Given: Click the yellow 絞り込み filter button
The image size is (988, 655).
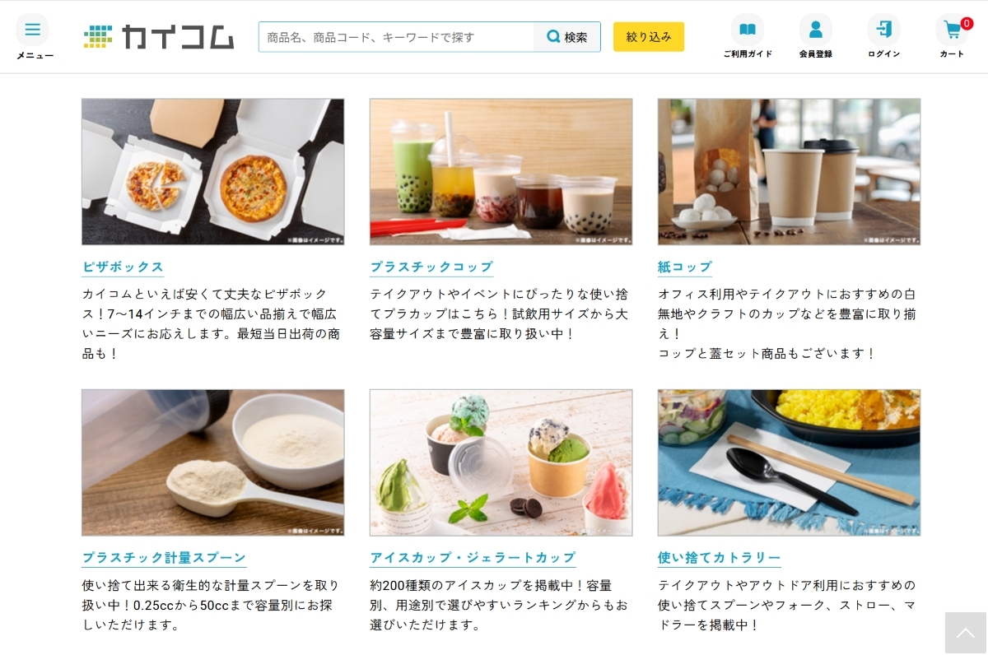Looking at the screenshot, I should (x=649, y=37).
